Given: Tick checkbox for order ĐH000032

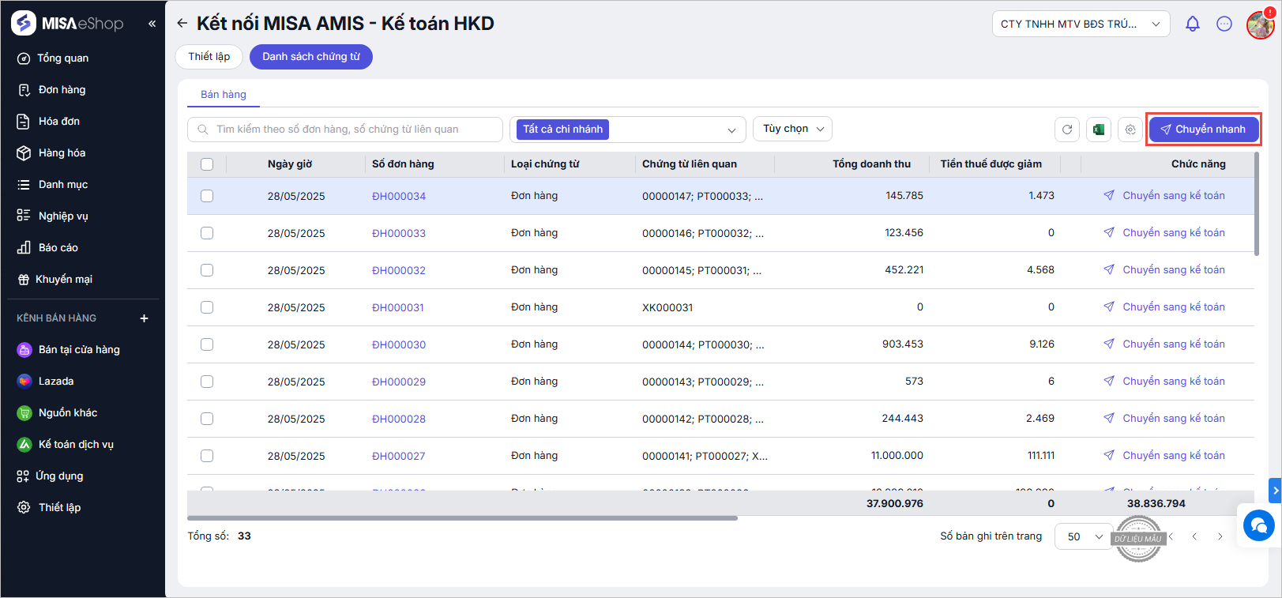Looking at the screenshot, I should coord(207,270).
